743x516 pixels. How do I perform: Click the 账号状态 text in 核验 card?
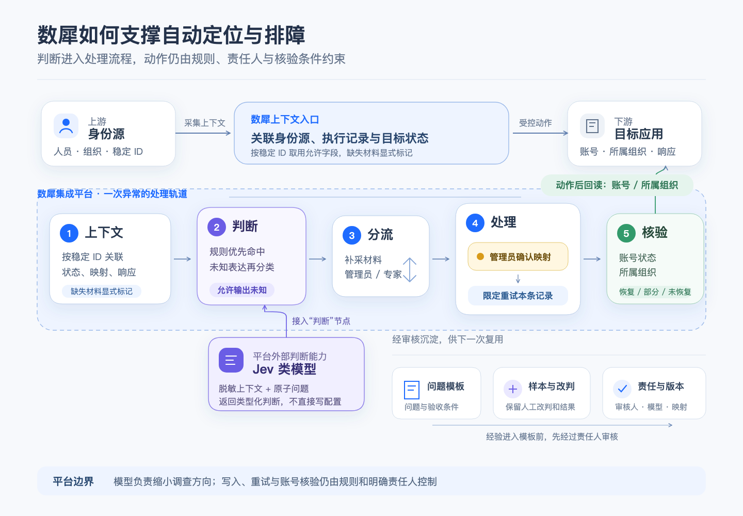point(638,258)
